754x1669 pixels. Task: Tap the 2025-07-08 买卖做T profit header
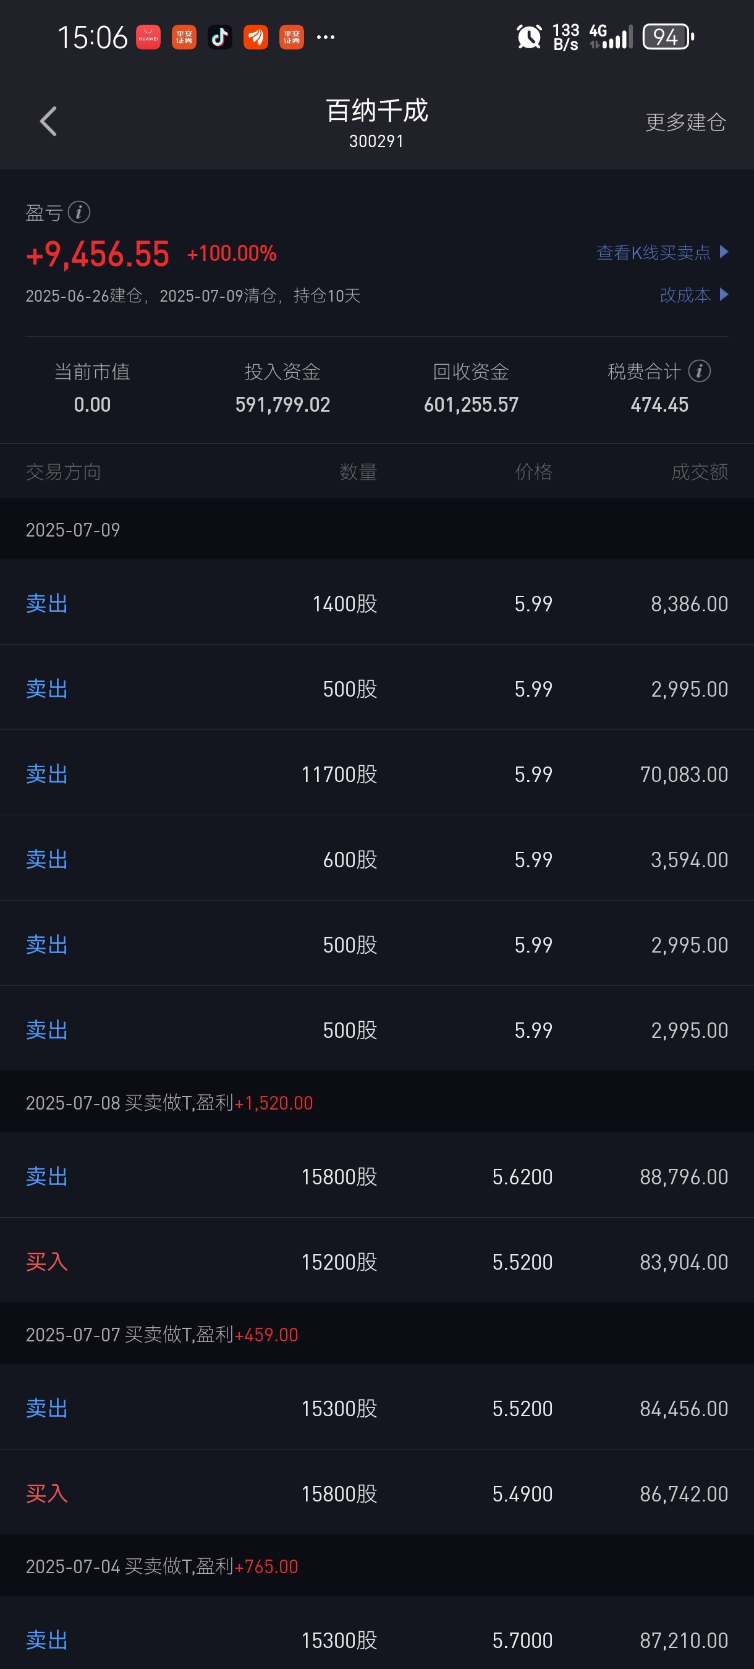pyautogui.click(x=377, y=1103)
